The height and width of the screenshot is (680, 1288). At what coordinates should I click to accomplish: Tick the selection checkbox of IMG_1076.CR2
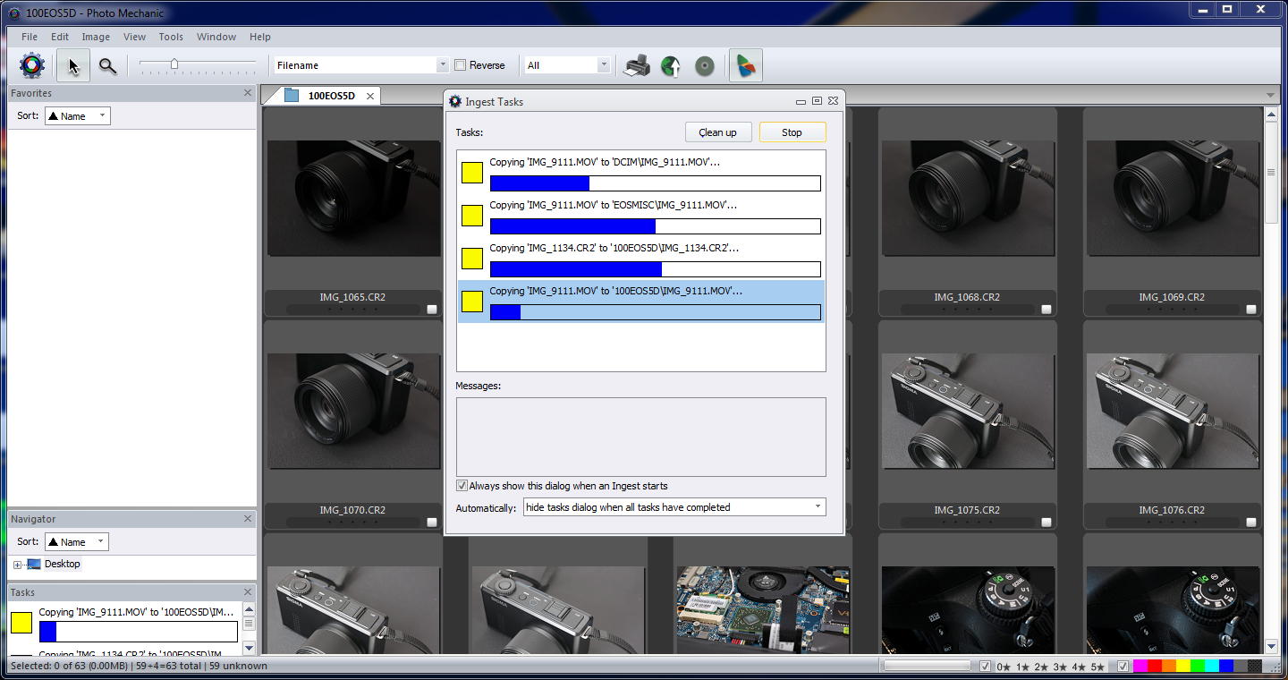coord(1251,523)
